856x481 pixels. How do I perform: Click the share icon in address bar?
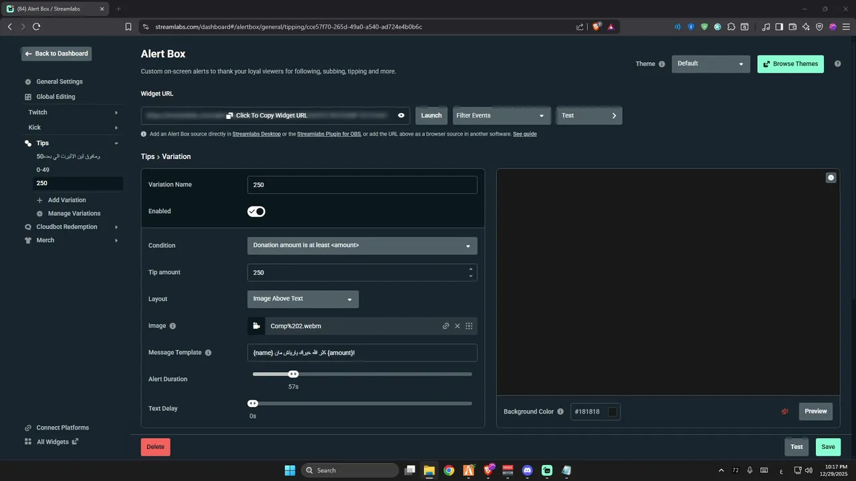(580, 27)
